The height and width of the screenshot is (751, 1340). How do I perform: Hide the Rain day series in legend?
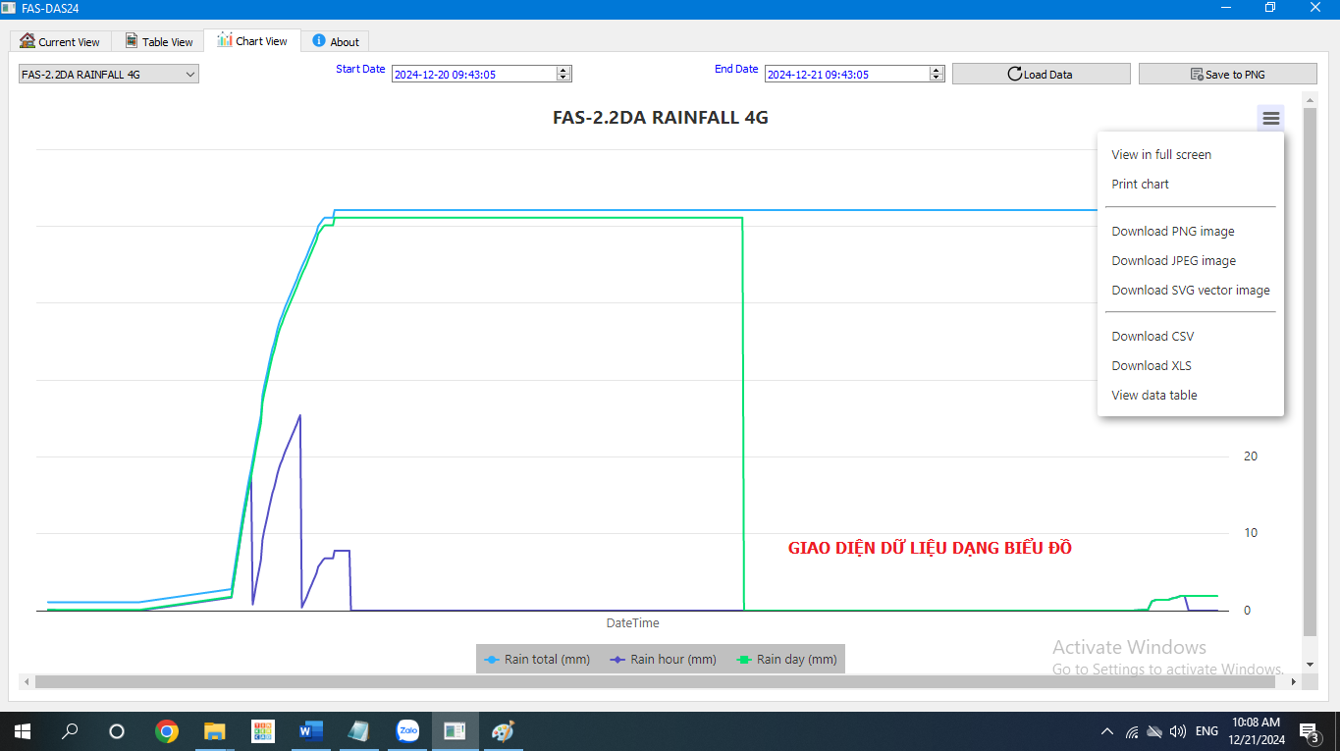point(786,660)
